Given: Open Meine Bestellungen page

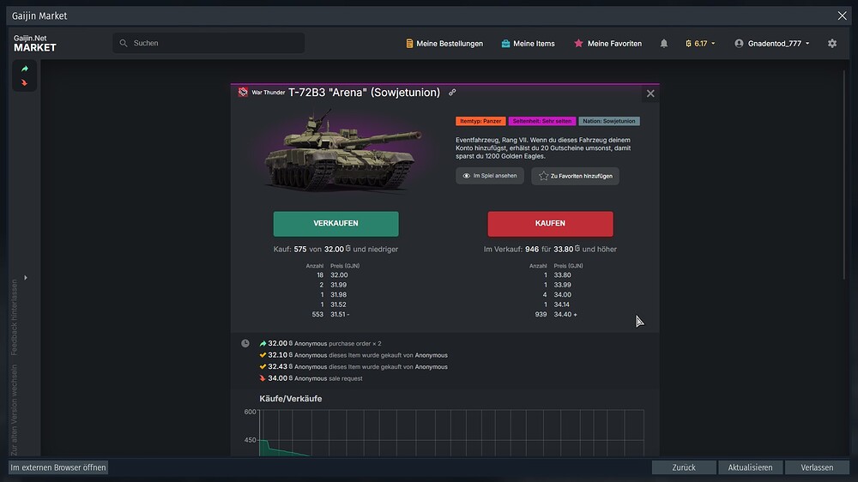Looking at the screenshot, I should (444, 44).
